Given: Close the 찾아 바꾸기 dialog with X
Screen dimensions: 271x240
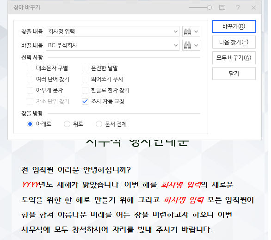Looking at the screenshot, I should tap(253, 7).
